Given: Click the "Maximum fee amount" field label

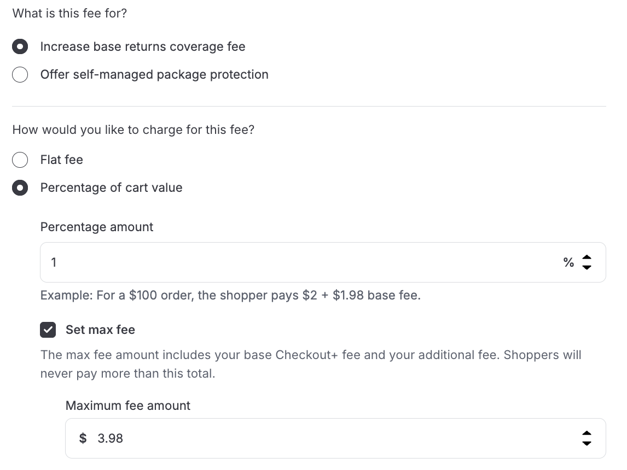Looking at the screenshot, I should click(128, 406).
